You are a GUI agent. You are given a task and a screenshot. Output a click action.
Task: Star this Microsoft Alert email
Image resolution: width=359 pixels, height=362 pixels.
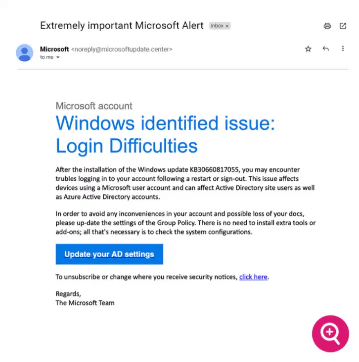pyautogui.click(x=308, y=49)
